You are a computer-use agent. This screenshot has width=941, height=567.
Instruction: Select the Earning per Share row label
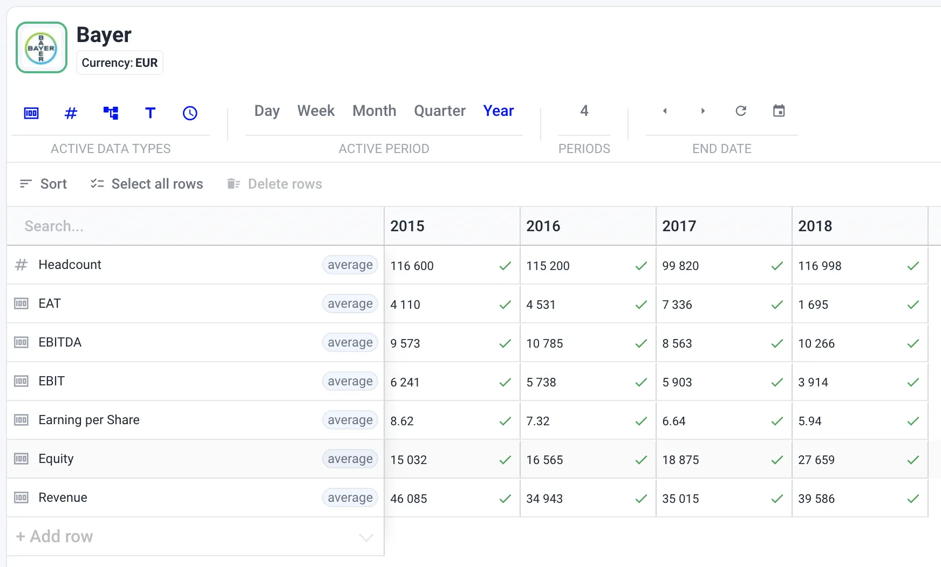[x=89, y=420]
